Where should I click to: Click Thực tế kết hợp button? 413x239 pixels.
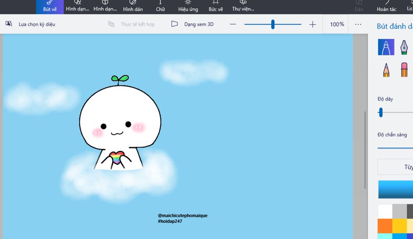coord(131,24)
